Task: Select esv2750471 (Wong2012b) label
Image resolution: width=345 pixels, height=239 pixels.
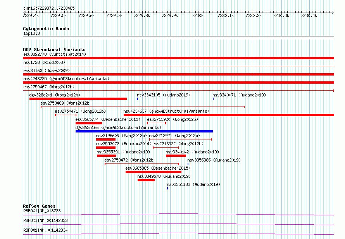Action: [x=80, y=111]
